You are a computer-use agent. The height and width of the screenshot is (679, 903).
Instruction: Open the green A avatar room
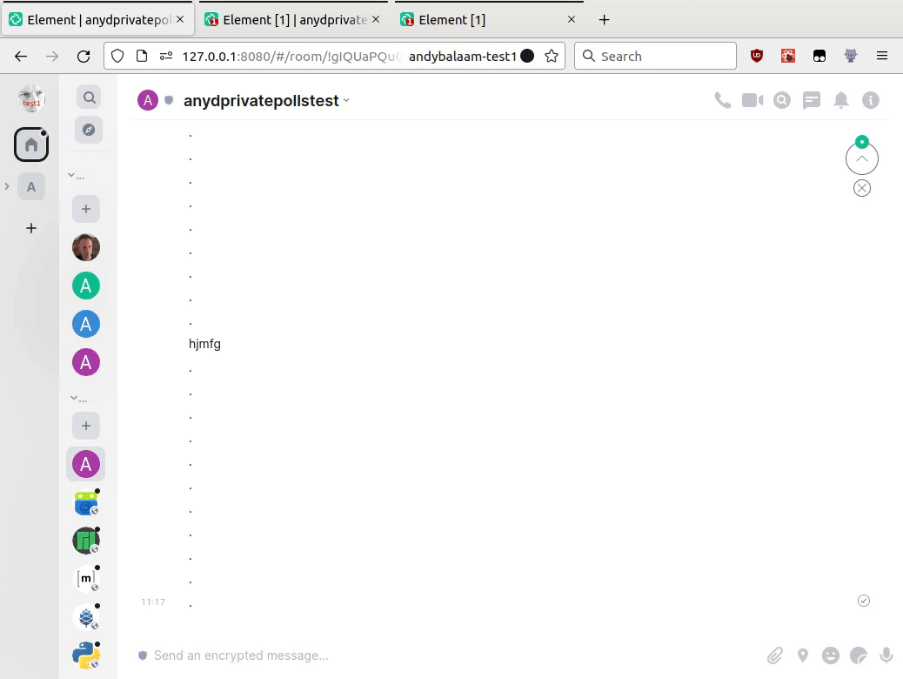point(86,286)
